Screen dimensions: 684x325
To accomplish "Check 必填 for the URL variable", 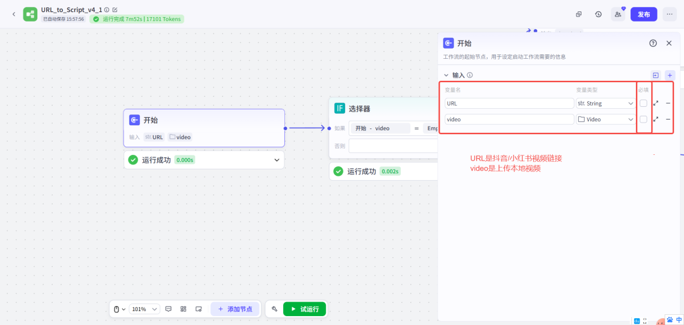I will [643, 103].
